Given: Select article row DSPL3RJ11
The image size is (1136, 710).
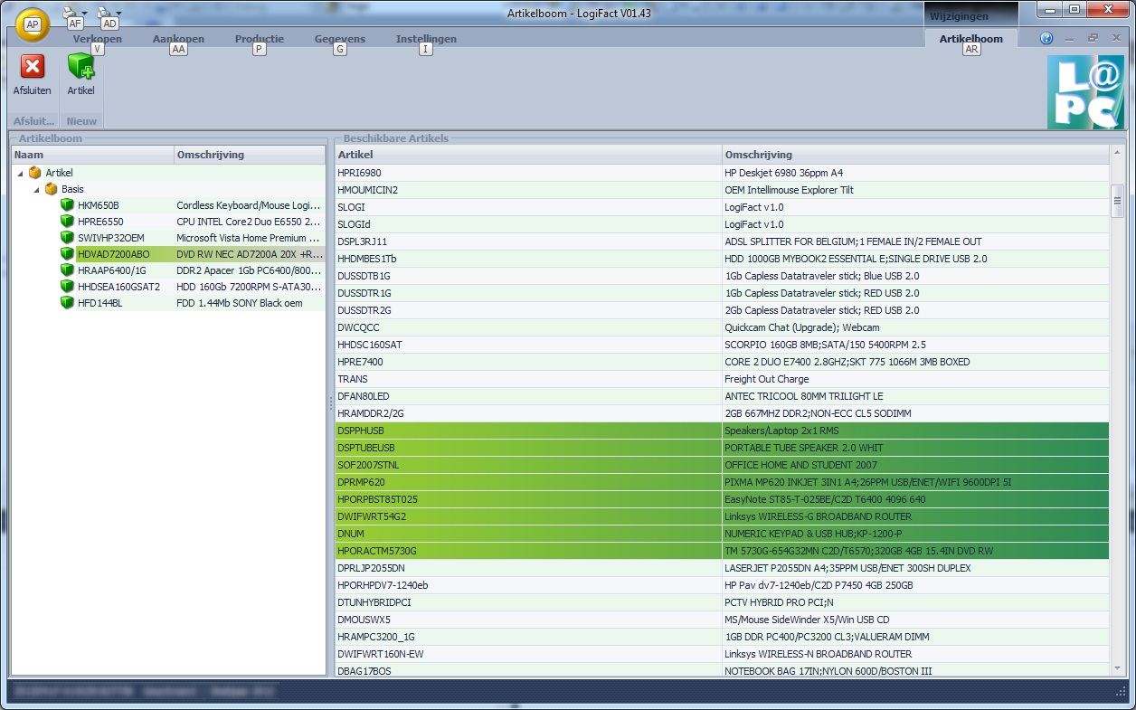Looking at the screenshot, I should point(722,241).
